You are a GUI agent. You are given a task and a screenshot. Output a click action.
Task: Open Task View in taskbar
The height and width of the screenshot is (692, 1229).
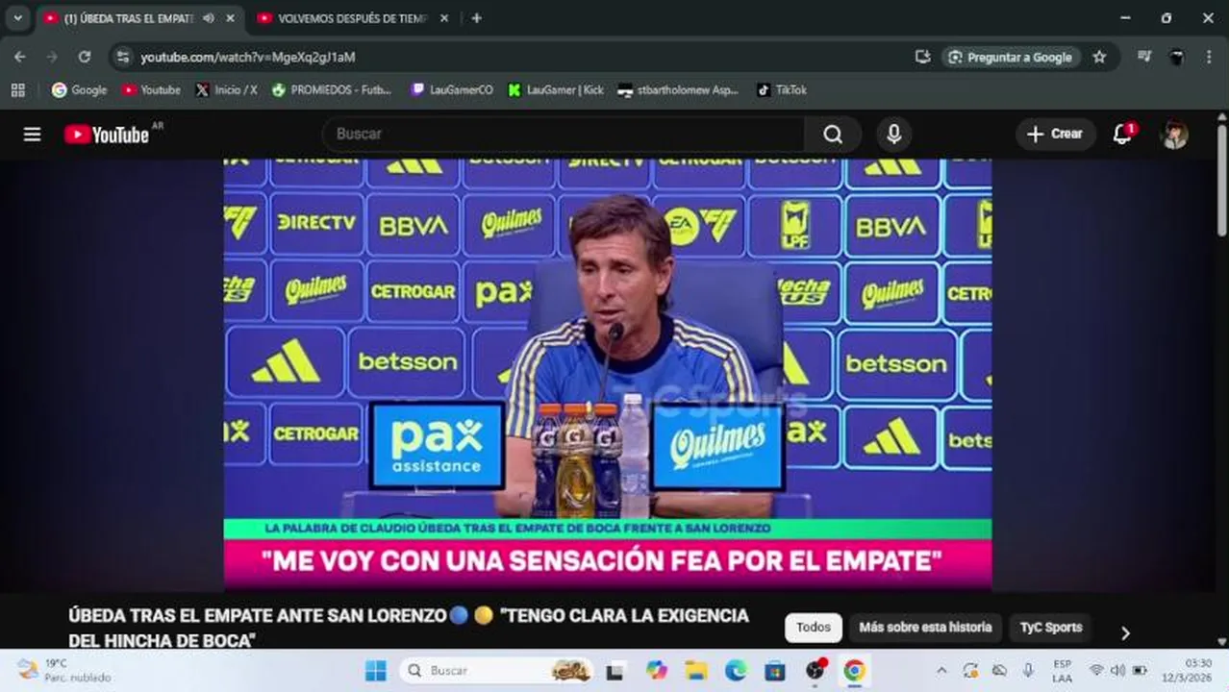[614, 671]
